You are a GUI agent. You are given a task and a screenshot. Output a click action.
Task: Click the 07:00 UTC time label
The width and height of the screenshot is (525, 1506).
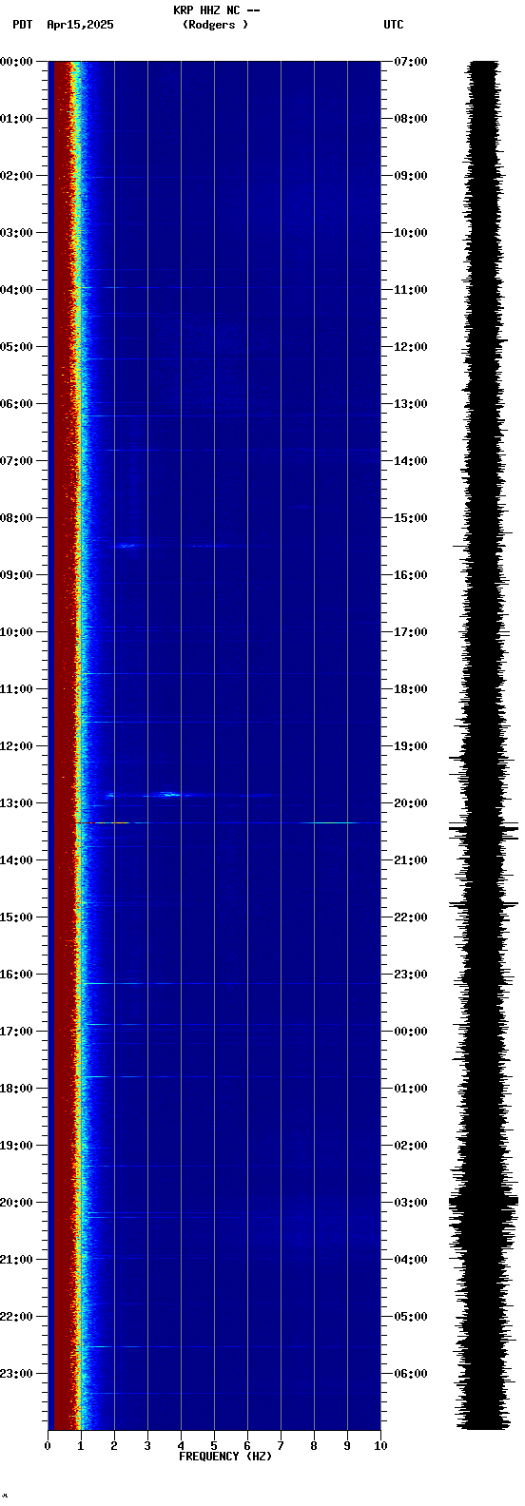411,62
